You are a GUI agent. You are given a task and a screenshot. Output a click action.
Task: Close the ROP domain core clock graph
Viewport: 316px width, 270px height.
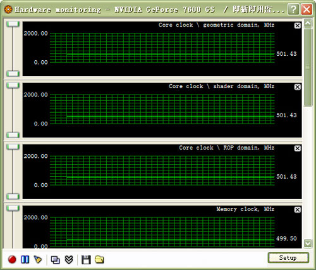[x=297, y=148]
